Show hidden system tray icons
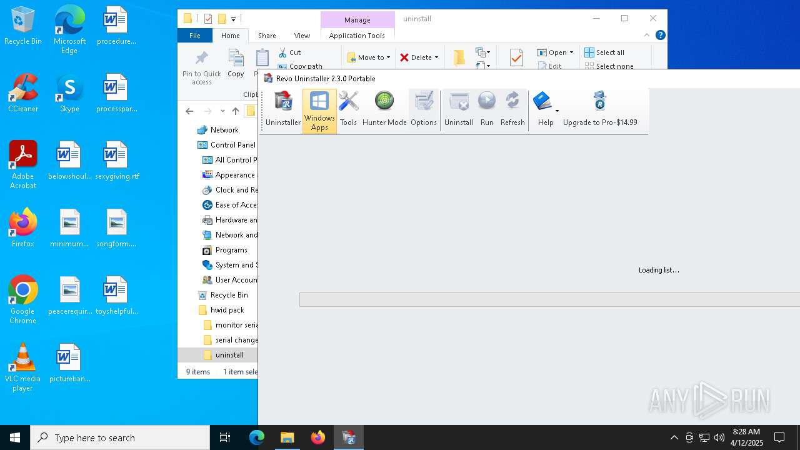Viewport: 800px width, 450px height. (x=674, y=437)
